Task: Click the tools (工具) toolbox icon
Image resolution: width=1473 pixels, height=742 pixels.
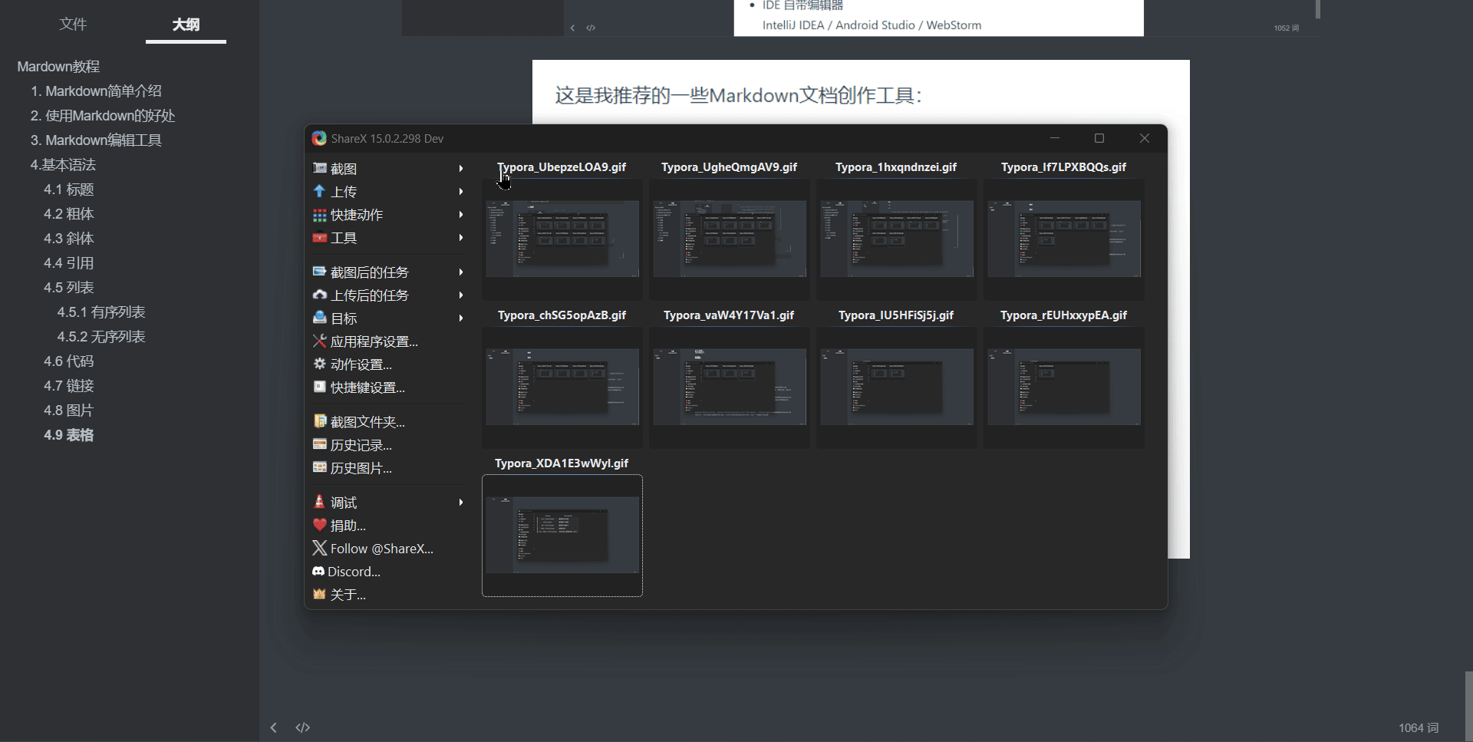Action: (x=320, y=238)
